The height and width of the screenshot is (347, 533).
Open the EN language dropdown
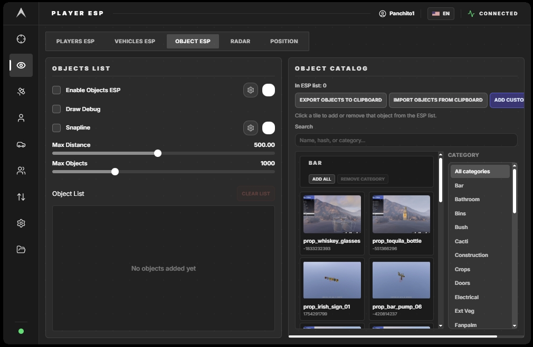coord(441,14)
